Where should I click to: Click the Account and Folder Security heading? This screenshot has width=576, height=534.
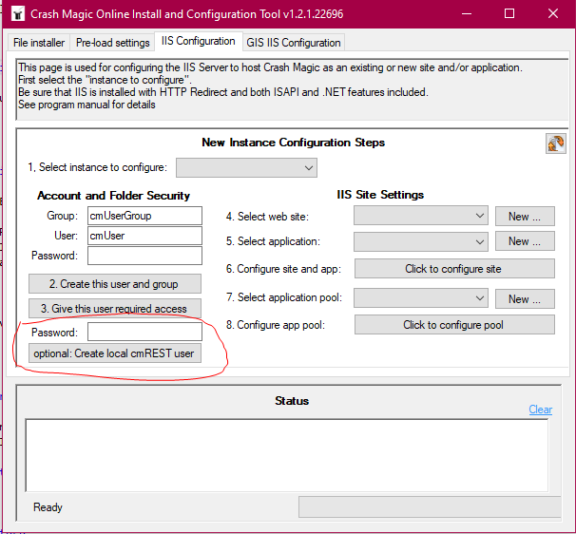pyautogui.click(x=113, y=196)
